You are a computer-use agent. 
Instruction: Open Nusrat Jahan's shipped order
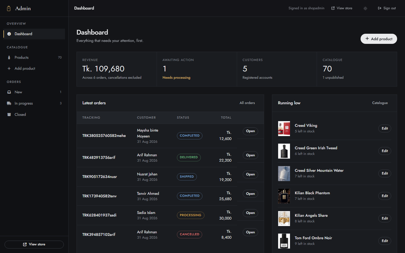(x=250, y=174)
